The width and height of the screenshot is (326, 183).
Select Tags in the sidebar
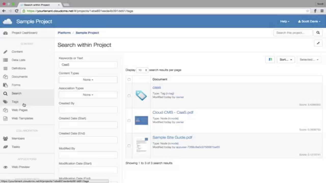coord(15,102)
